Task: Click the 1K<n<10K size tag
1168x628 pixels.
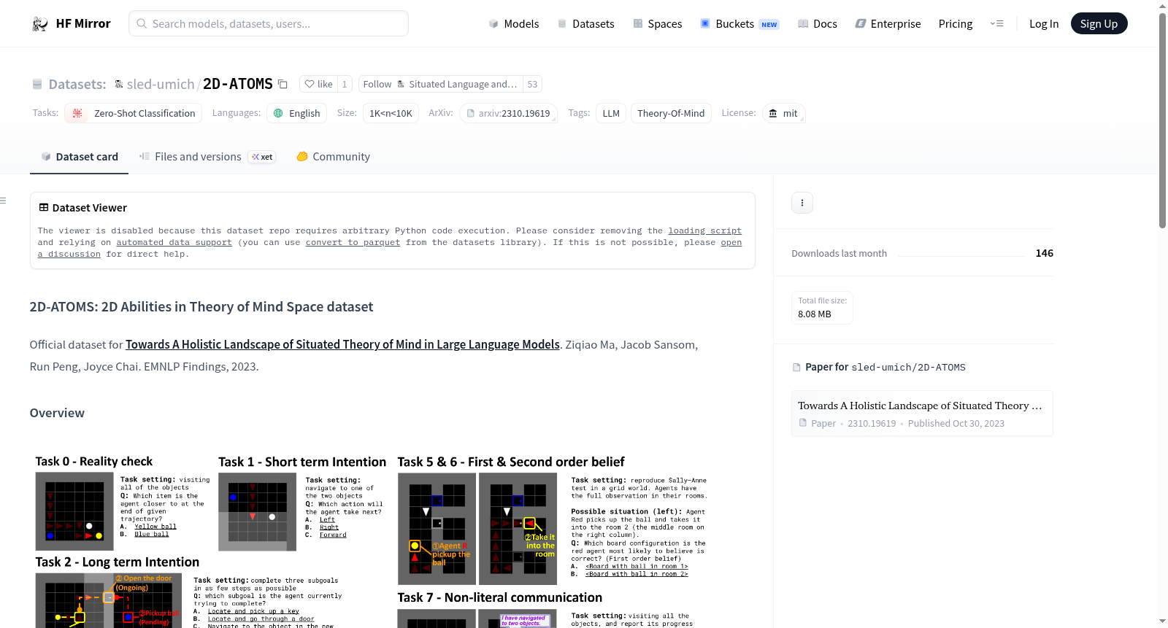Action: [x=391, y=113]
